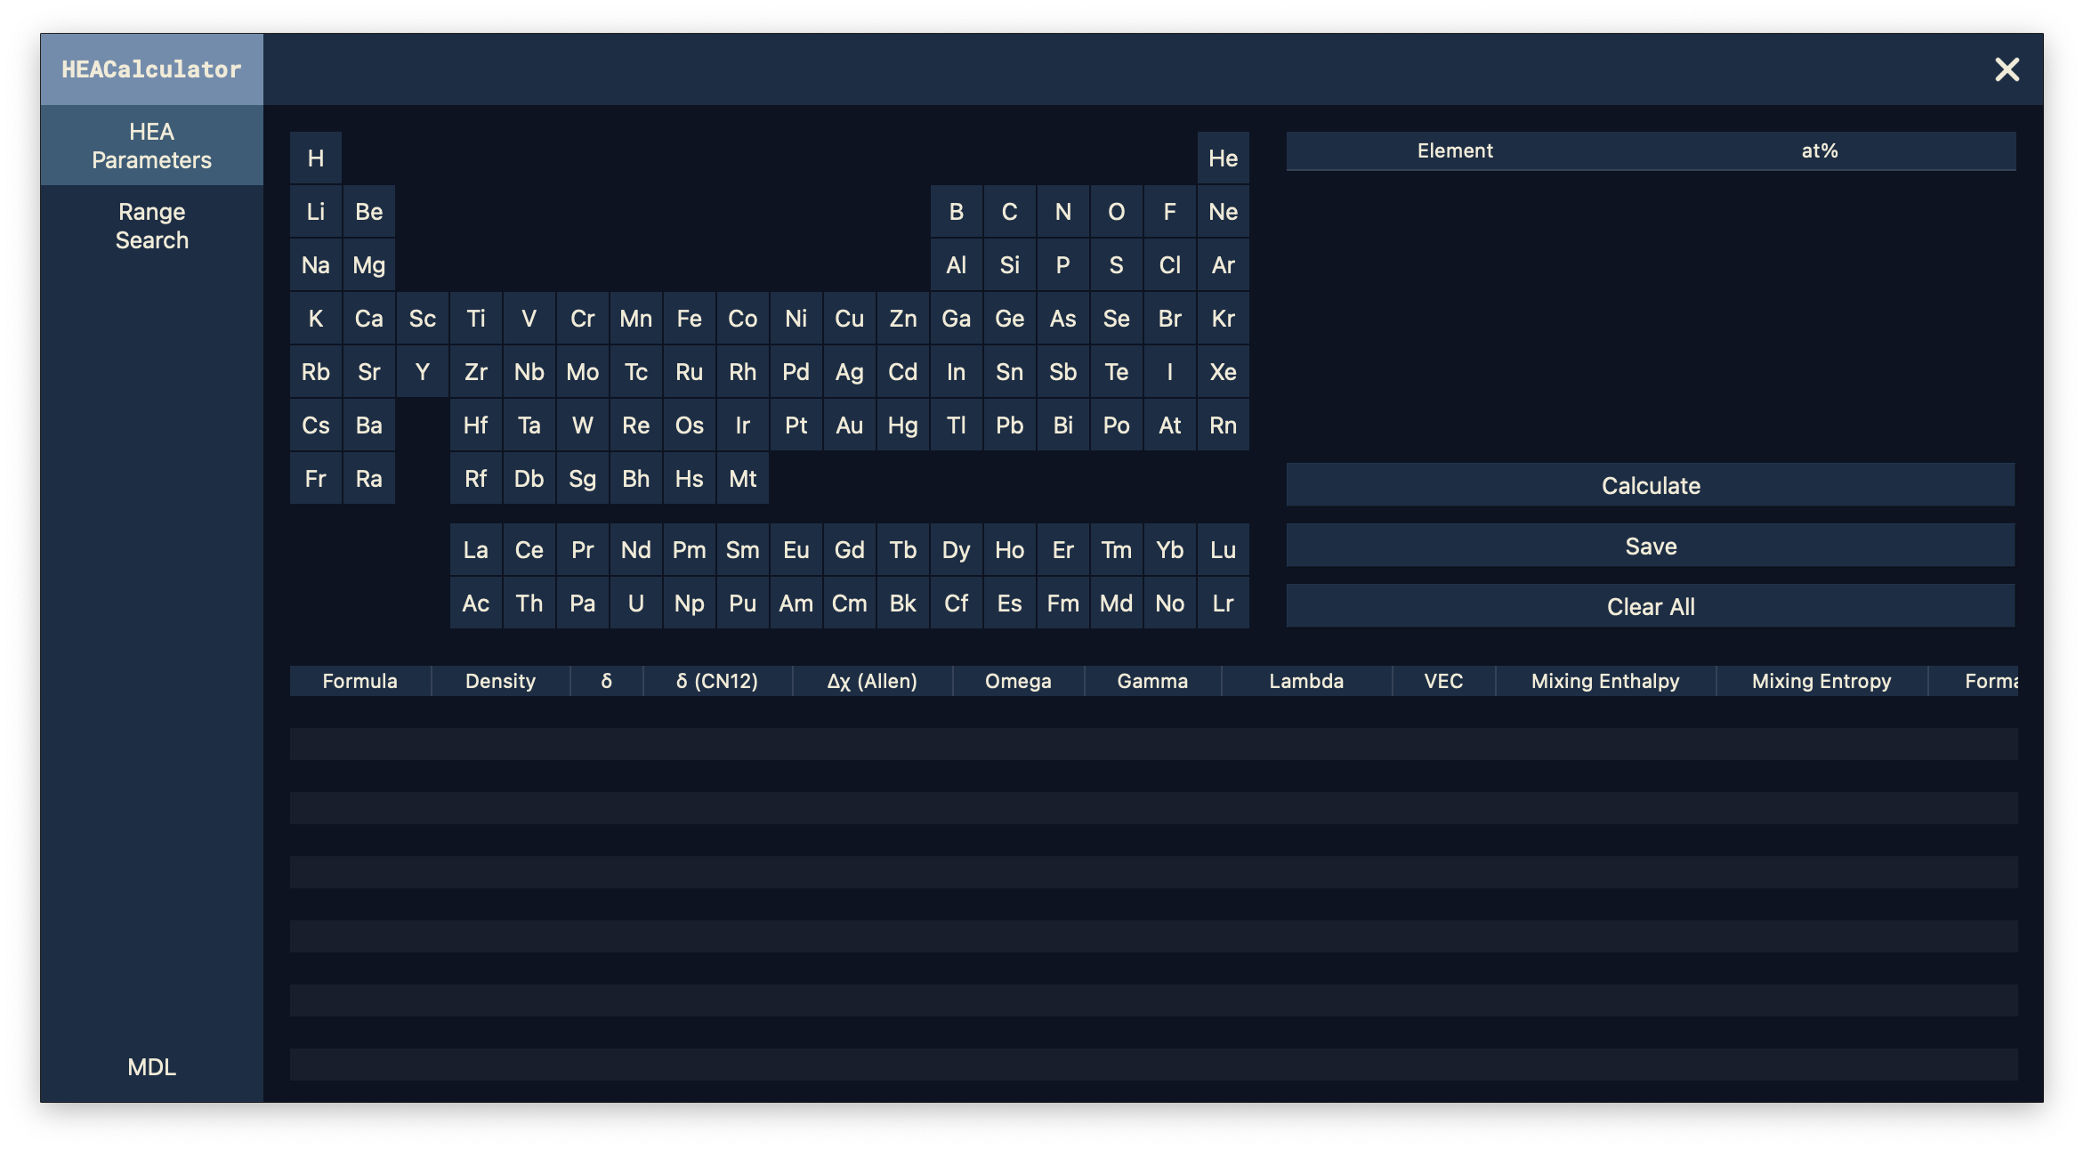Switch to Range Search tab

click(x=151, y=225)
